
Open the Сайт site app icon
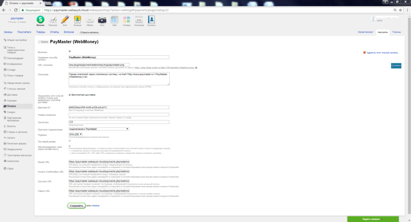pos(114,21)
